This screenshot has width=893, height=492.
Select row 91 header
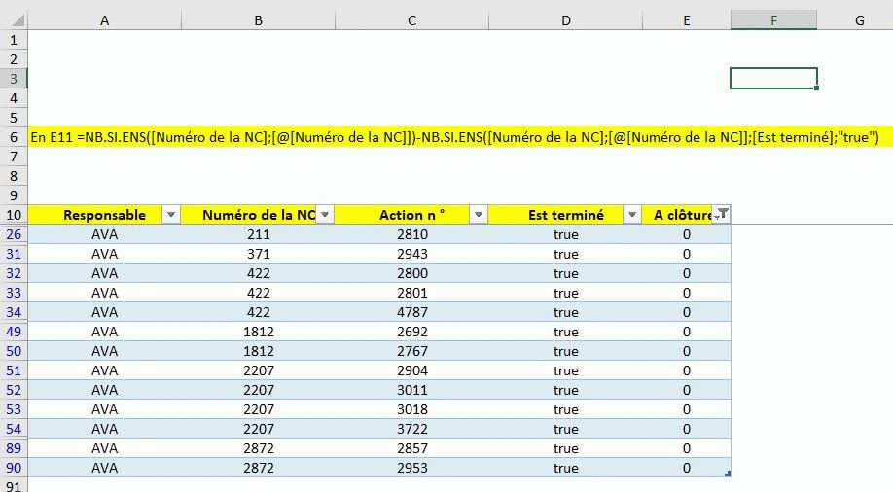coord(14,486)
